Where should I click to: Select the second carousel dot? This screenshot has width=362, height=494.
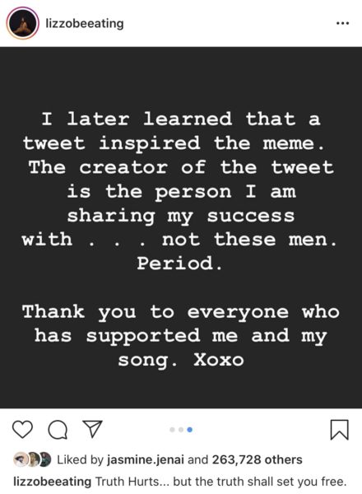[181, 430]
